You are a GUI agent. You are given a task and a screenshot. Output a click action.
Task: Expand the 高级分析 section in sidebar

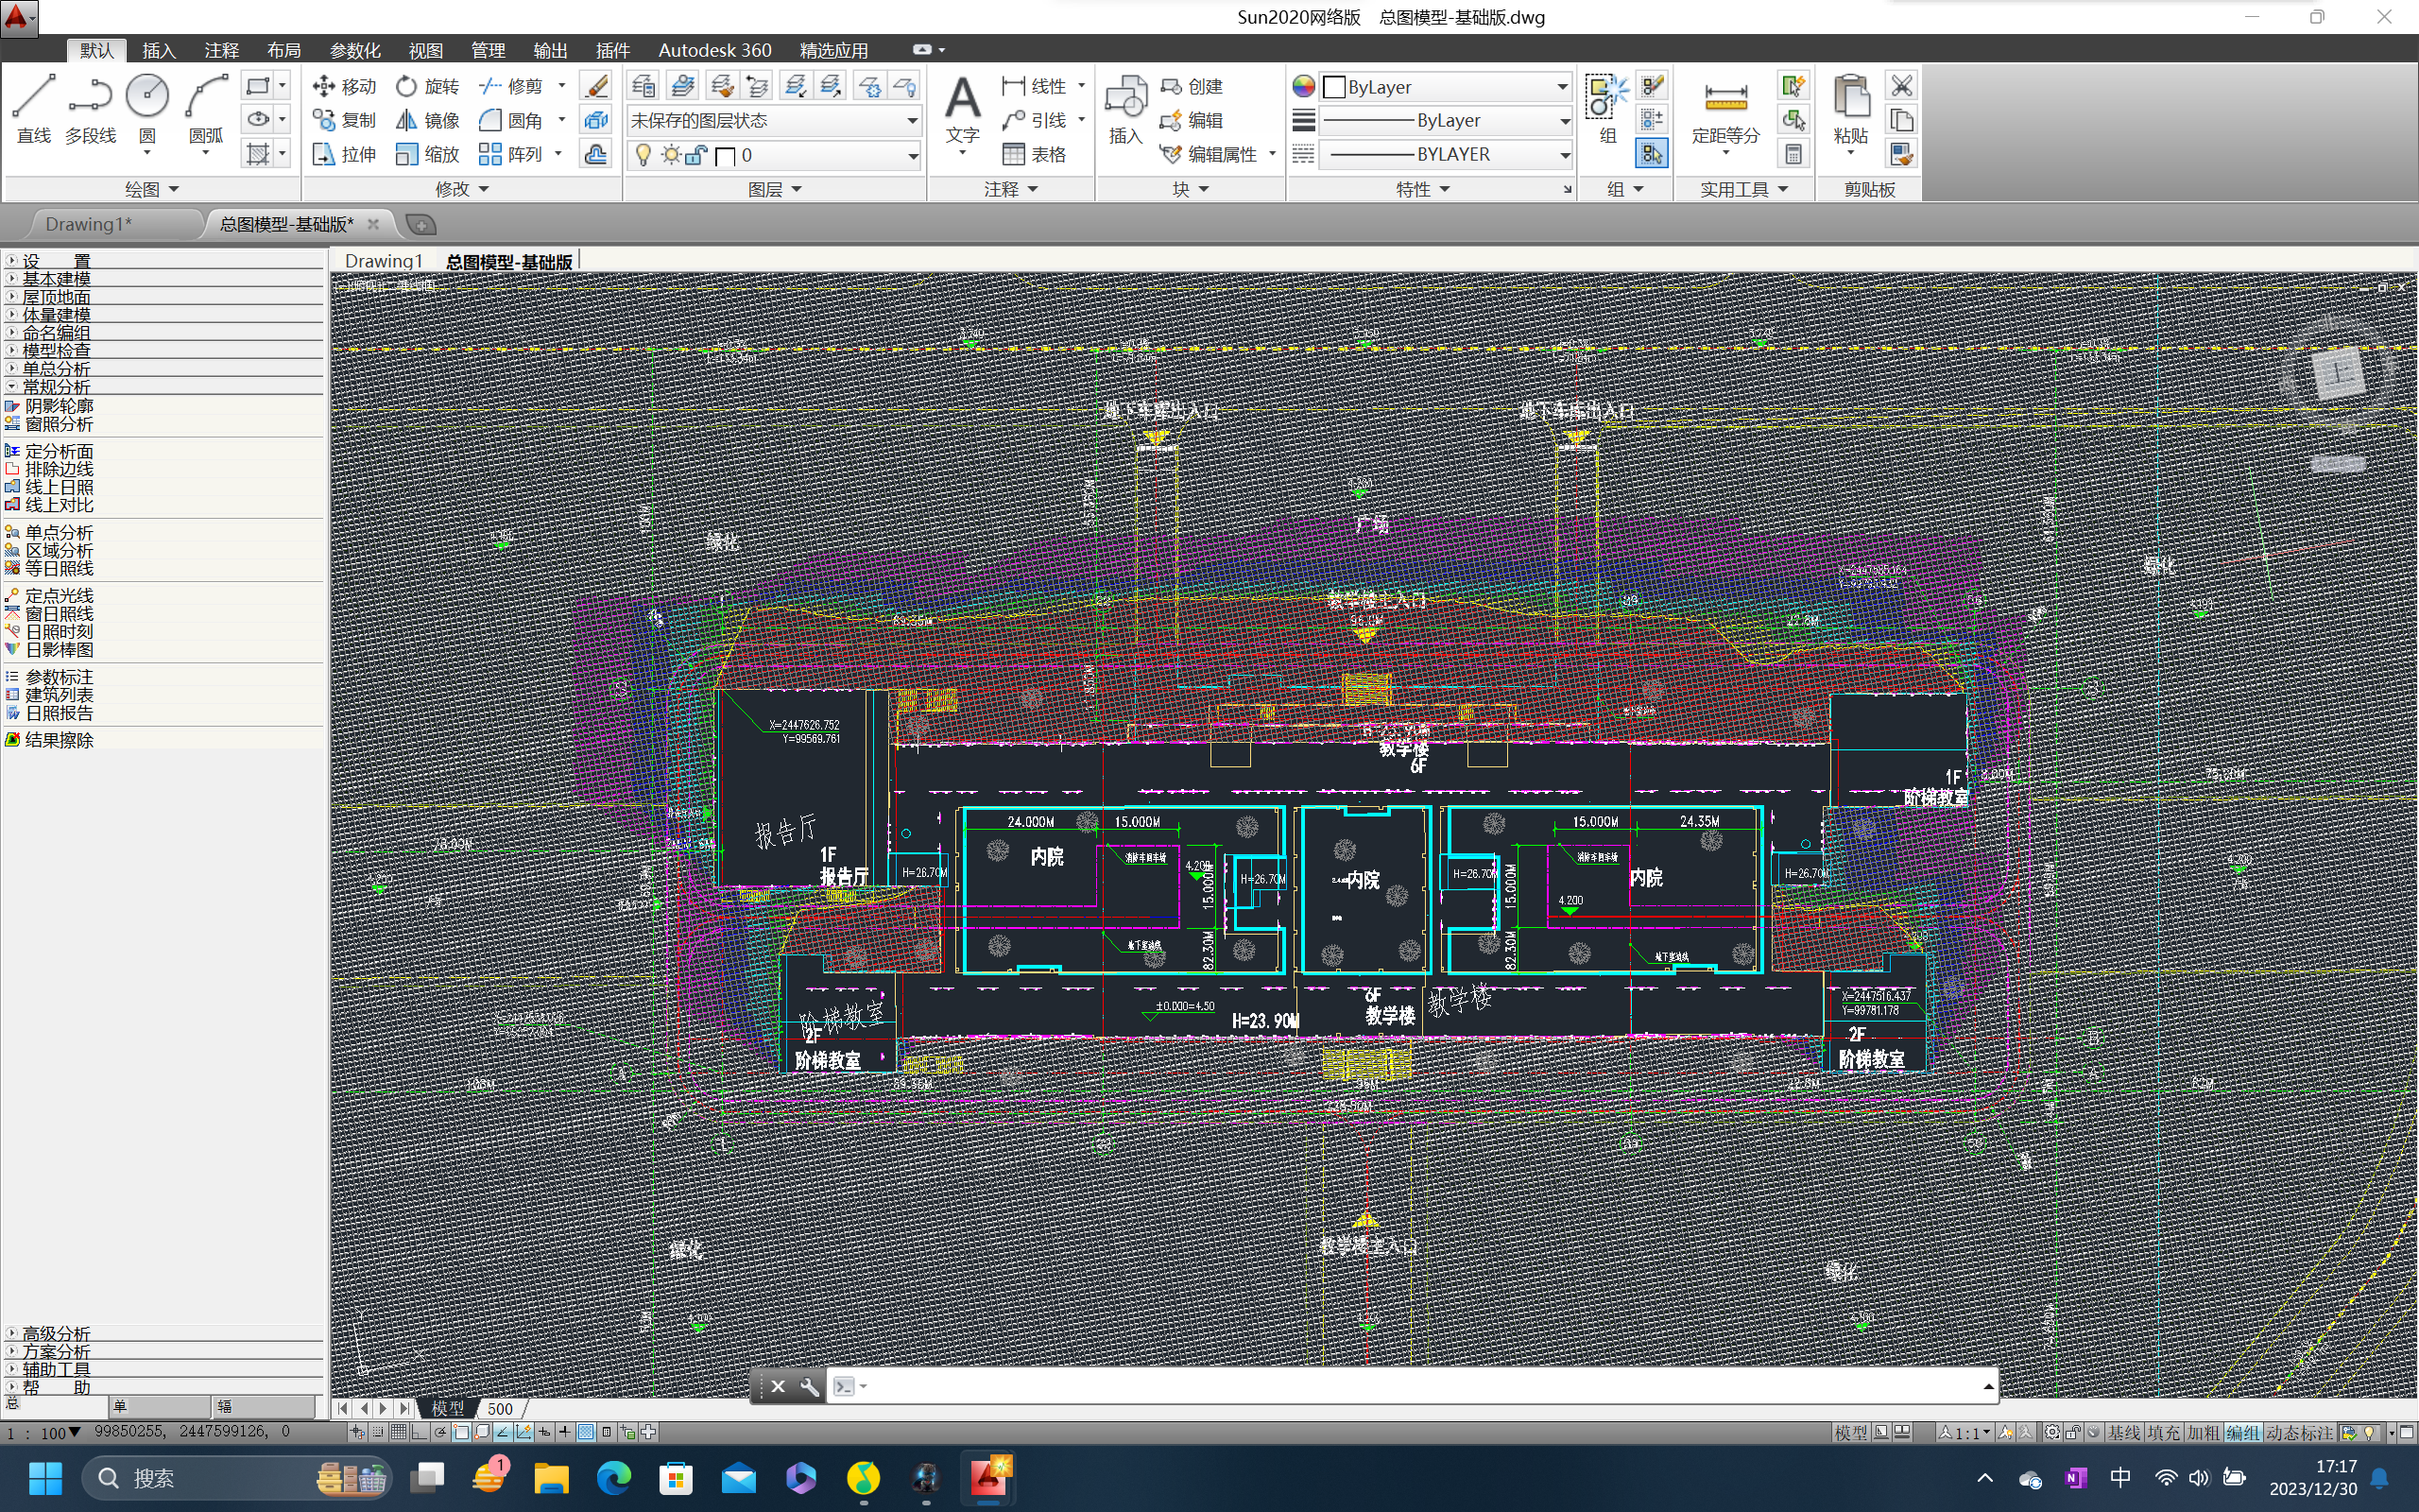coord(56,1333)
